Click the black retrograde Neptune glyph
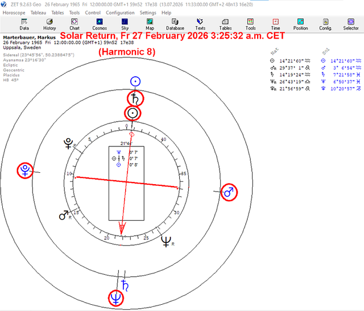The height and width of the screenshot is (311, 364). pyautogui.click(x=166, y=242)
